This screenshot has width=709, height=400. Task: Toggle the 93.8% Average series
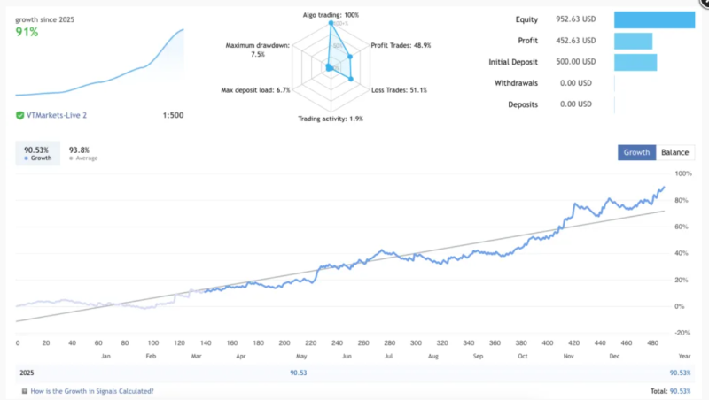pyautogui.click(x=83, y=153)
